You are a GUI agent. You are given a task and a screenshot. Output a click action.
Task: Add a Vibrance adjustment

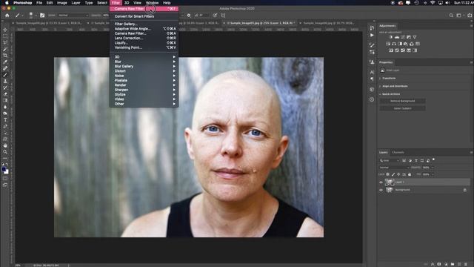415,37
